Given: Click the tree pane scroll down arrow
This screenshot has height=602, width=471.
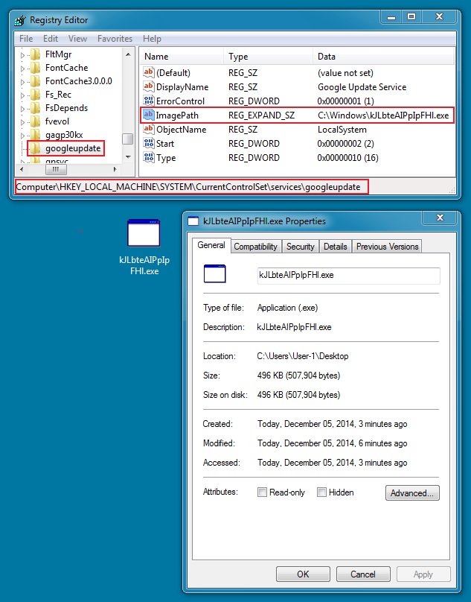Looking at the screenshot, I should (128, 157).
